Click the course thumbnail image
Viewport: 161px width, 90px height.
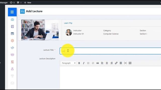40,30
